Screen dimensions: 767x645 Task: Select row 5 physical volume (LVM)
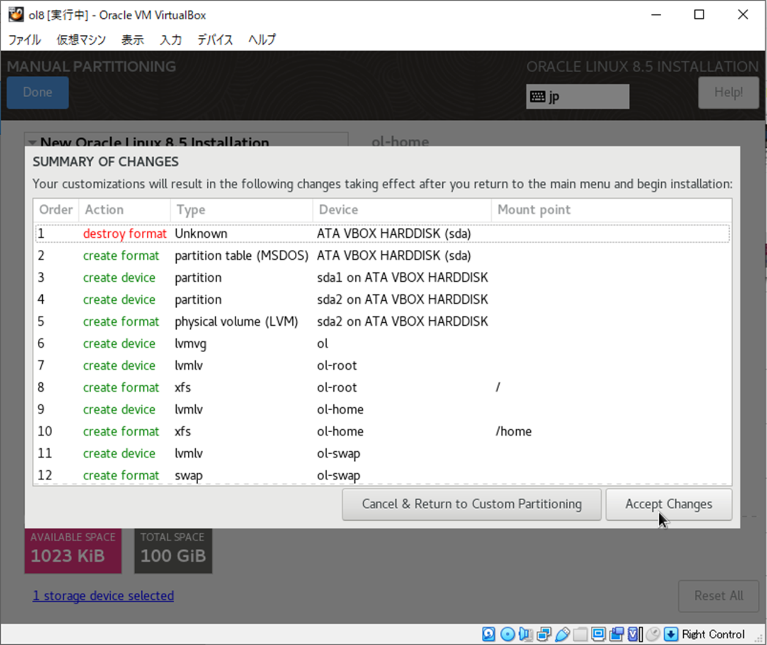point(382,322)
